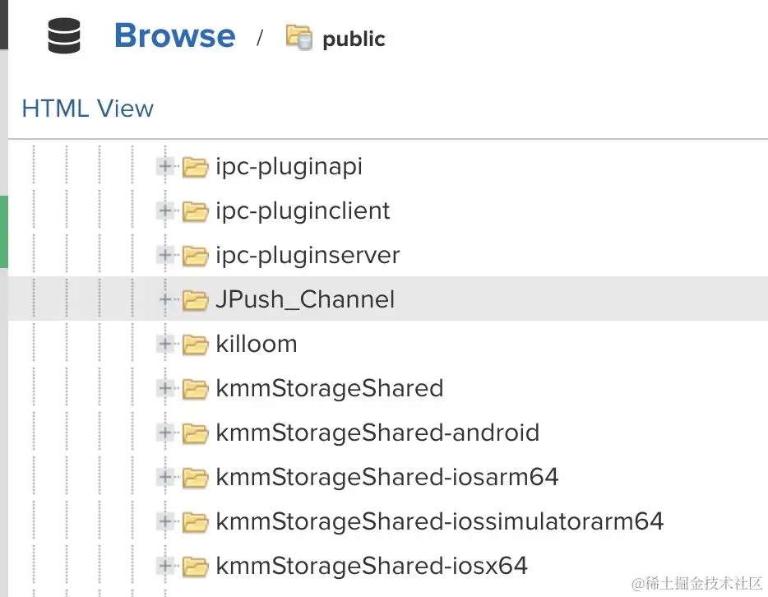The height and width of the screenshot is (597, 768).
Task: Select the ipc-pluginclient folder label
Action: [x=303, y=211]
